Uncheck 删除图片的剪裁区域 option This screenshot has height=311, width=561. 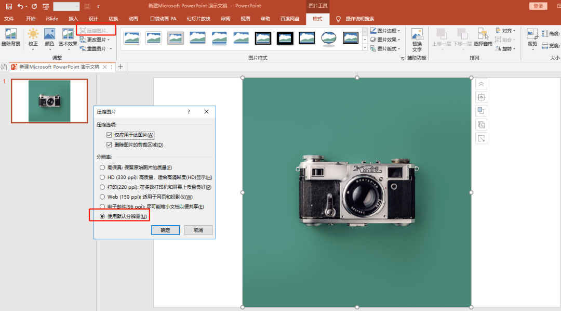[x=109, y=144]
